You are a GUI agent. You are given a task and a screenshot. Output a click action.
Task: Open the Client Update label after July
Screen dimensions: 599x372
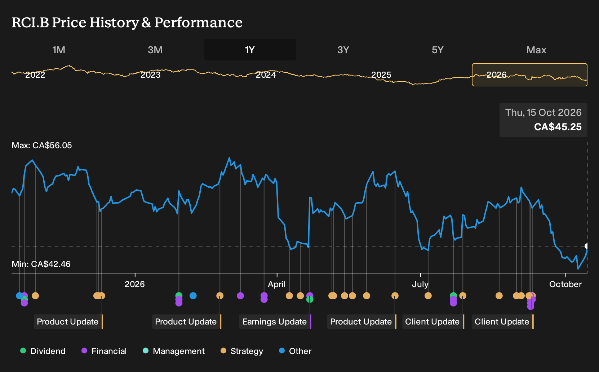click(x=433, y=322)
